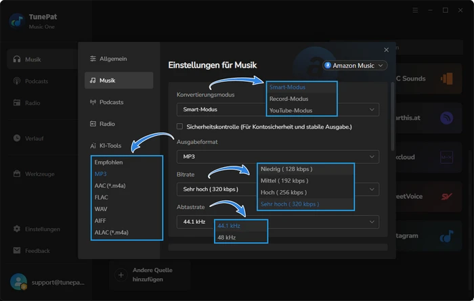Screen dimensions: 474x301
Task: Click the clock icon beside Verlauf
Action: 17,138
